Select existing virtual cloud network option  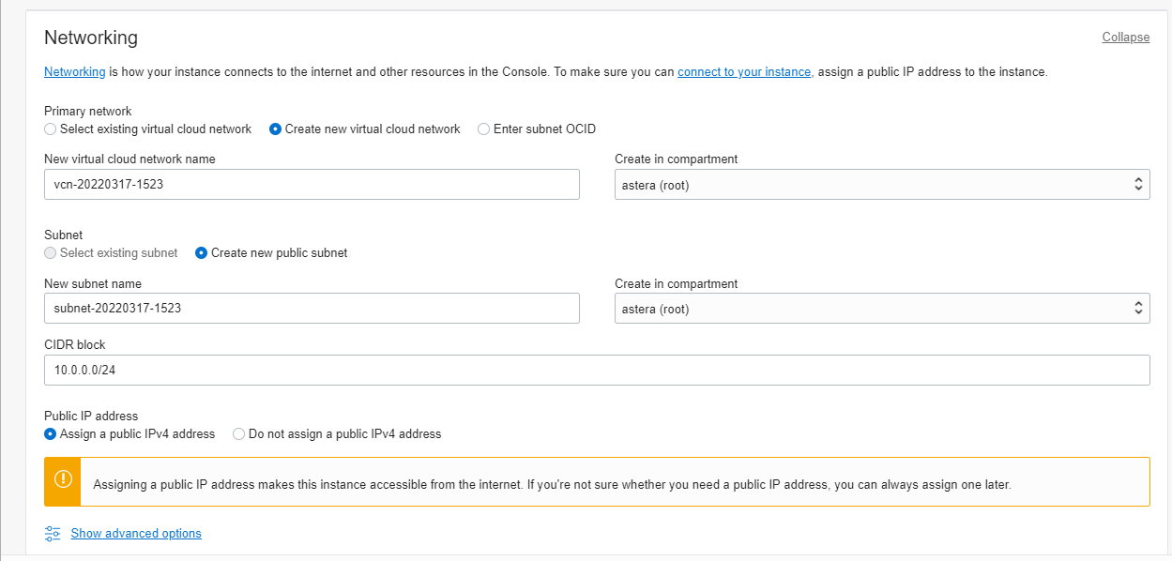point(51,129)
